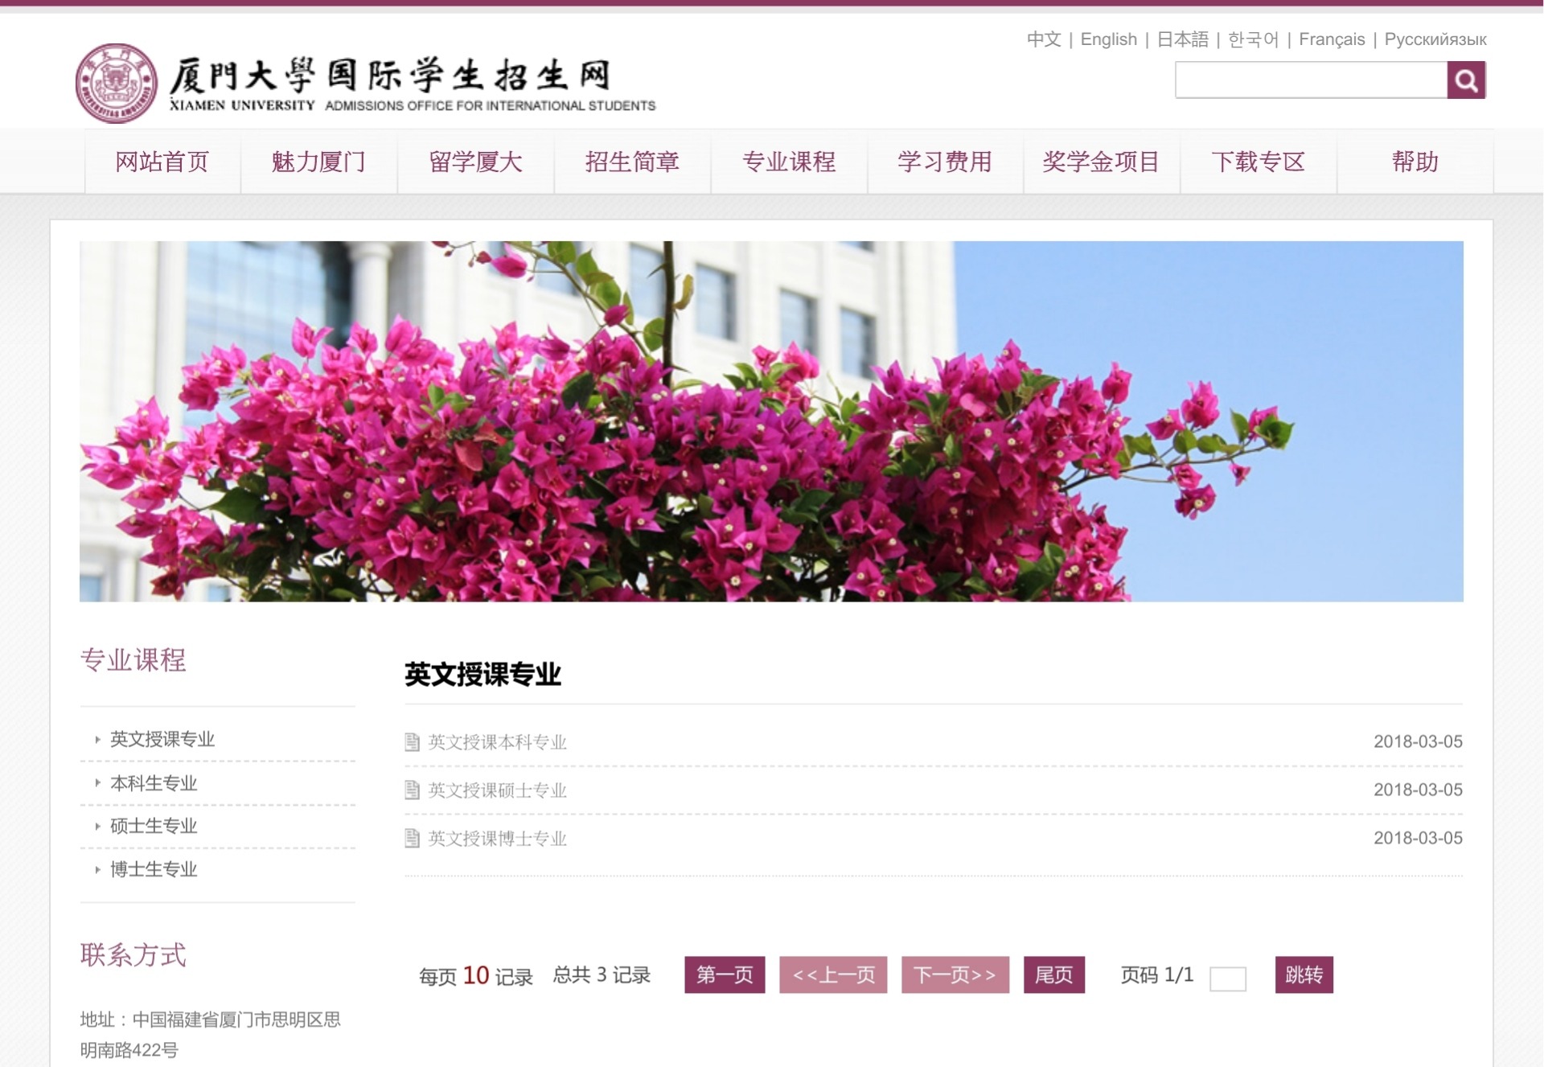Open the 专业课程 navigation menu
Image resolution: width=1544 pixels, height=1067 pixels.
point(788,162)
